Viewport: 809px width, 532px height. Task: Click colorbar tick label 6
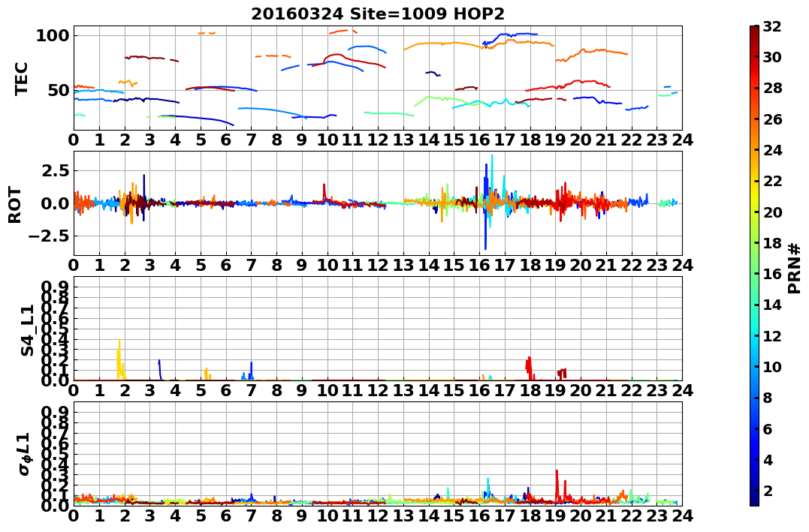tap(768, 428)
